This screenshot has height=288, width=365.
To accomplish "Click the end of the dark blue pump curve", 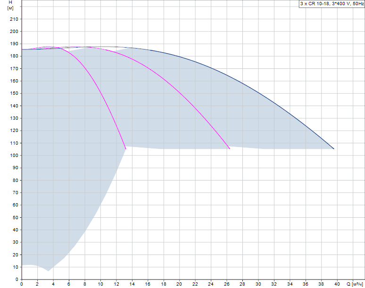I will click(334, 149).
